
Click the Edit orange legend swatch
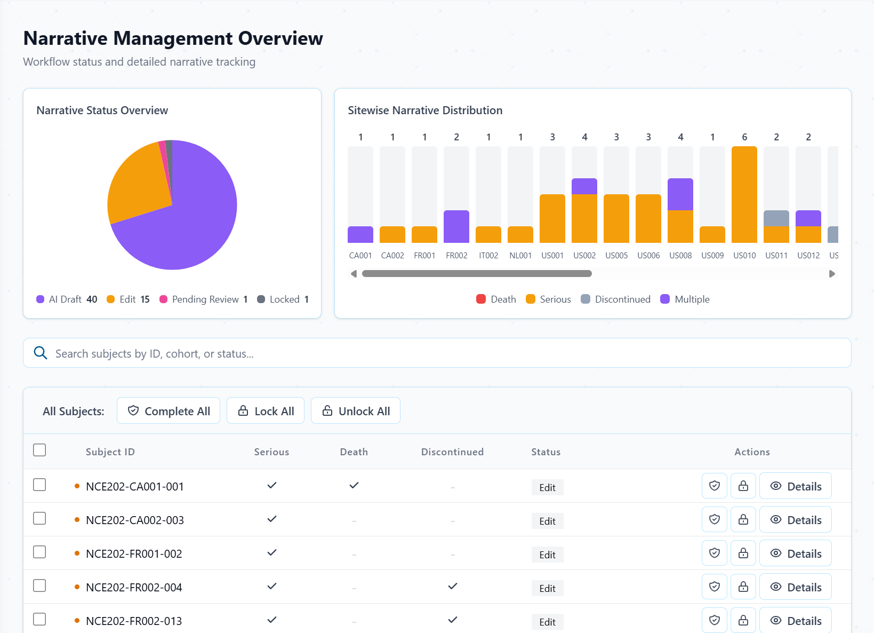[x=111, y=299]
